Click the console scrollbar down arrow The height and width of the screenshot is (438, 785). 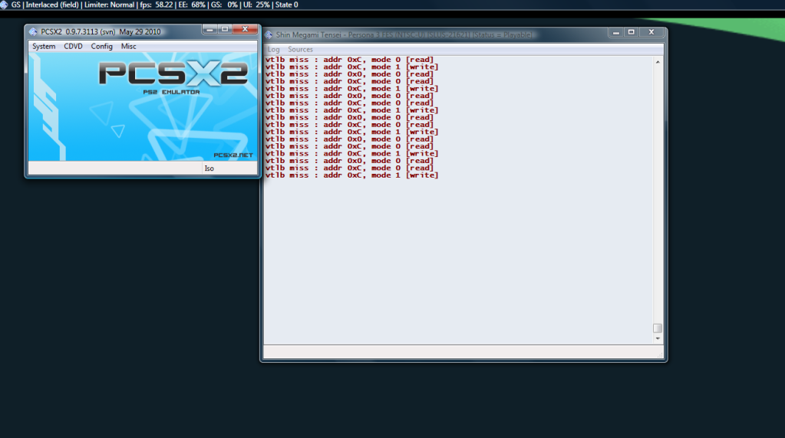coord(658,338)
